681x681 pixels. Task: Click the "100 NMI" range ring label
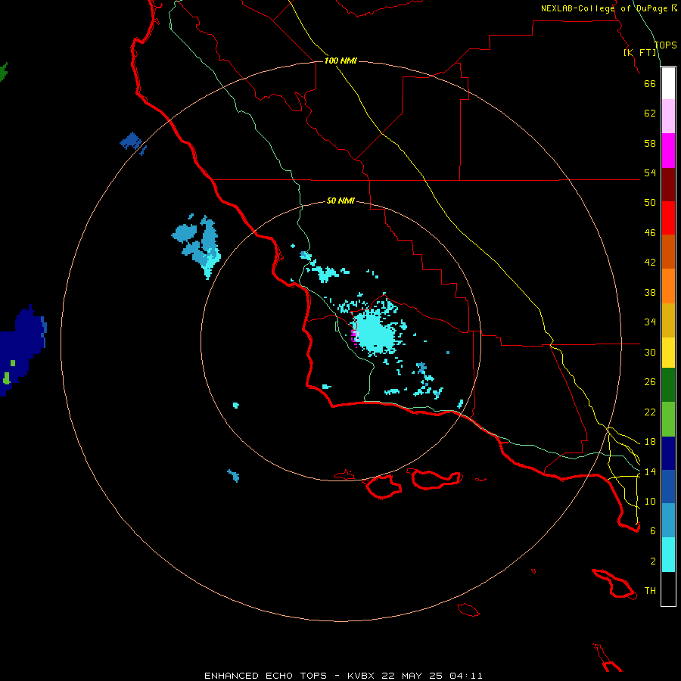coord(340,61)
